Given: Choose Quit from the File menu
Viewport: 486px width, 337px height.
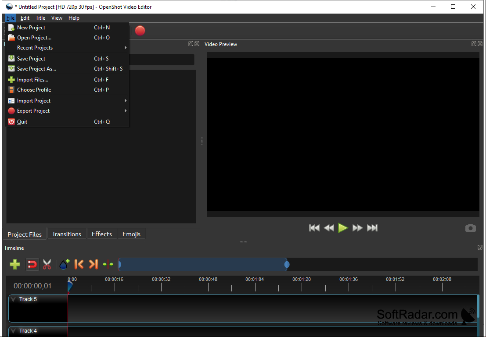Looking at the screenshot, I should point(67,122).
